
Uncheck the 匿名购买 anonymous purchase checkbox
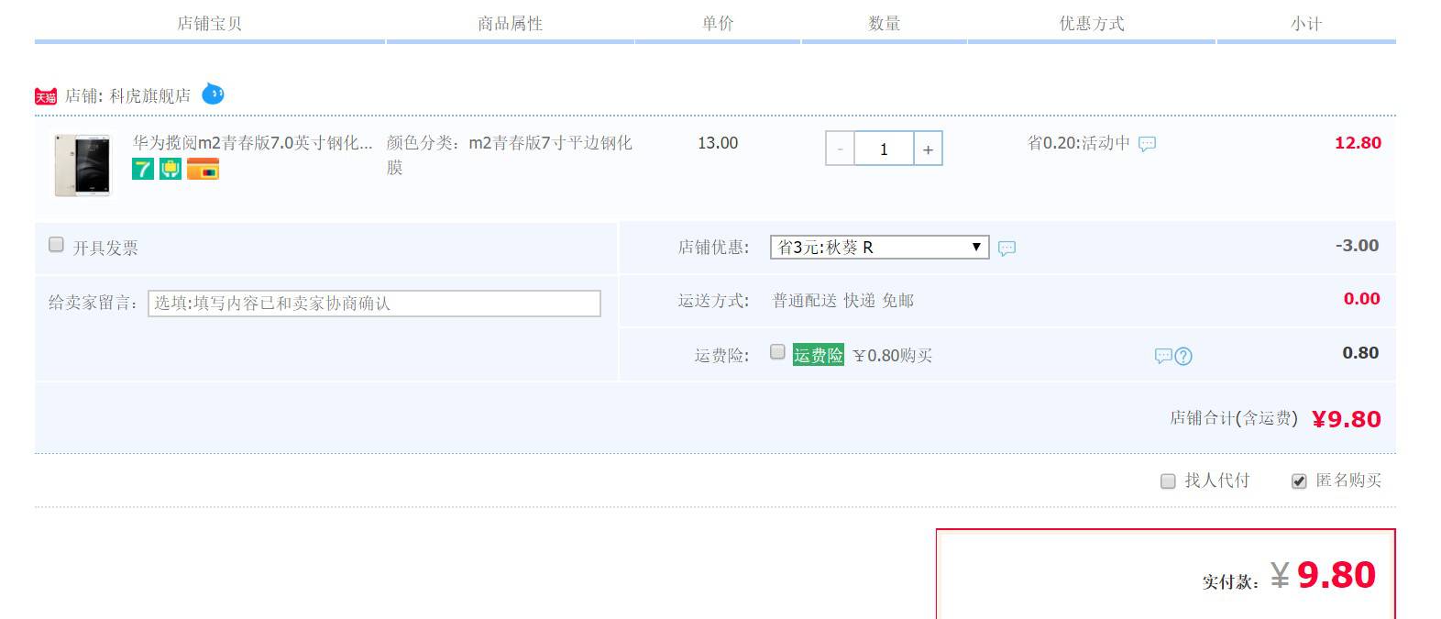click(x=1299, y=481)
